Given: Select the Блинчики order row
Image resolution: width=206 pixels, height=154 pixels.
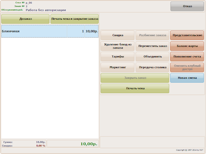Looking at the screenshot, I should pos(50,31).
